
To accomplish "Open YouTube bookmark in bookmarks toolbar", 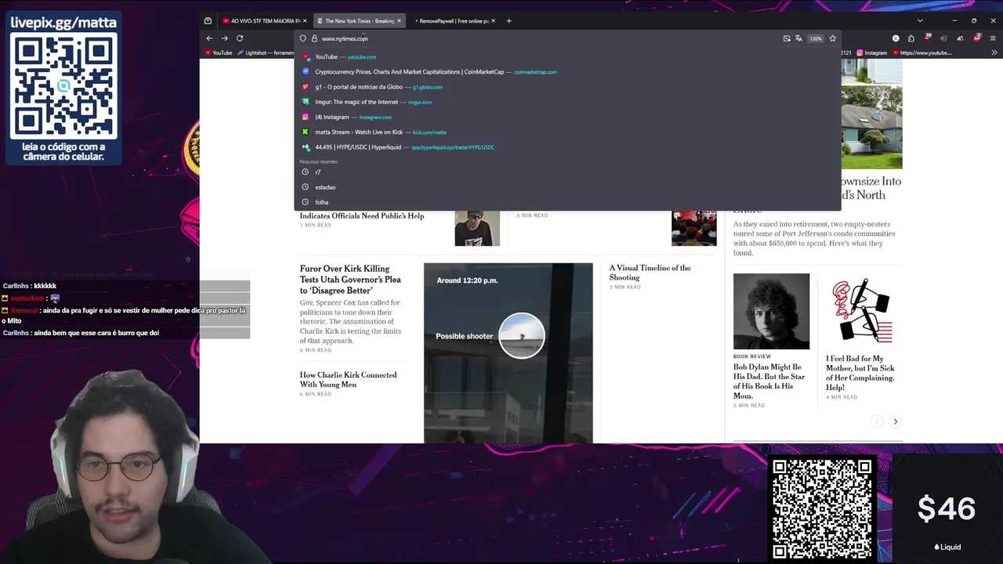I will pyautogui.click(x=219, y=53).
